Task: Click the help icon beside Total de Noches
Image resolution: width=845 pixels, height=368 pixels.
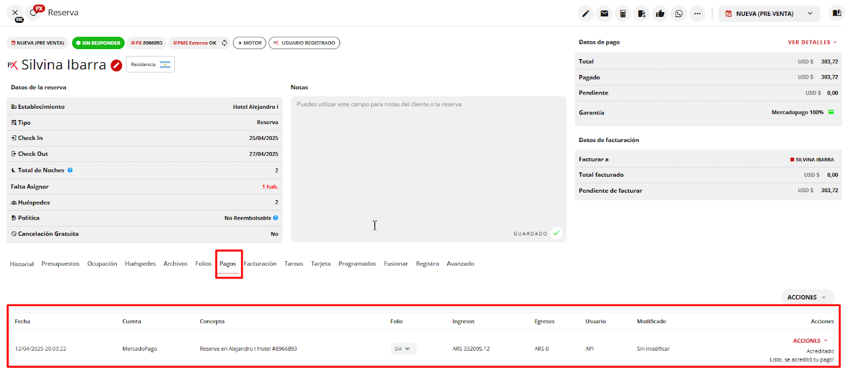Action: click(x=70, y=170)
